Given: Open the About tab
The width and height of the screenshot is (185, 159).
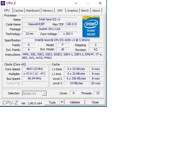Looking at the screenshot, I should coord(96,11).
